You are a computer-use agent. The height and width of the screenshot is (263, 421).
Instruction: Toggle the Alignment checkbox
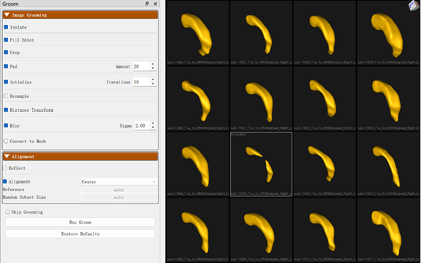pos(5,182)
